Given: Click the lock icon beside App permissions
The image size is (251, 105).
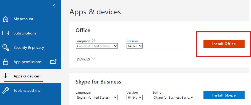Looking at the screenshot, I should (6, 62).
